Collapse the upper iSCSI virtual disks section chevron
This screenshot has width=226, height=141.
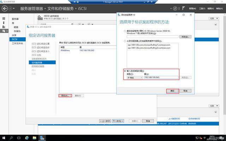[x=216, y=24]
